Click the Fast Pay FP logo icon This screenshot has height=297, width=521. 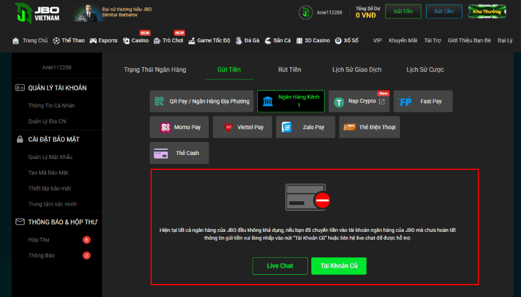pyautogui.click(x=405, y=102)
